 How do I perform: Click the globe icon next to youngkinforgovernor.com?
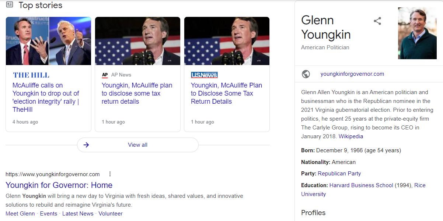click(x=306, y=74)
